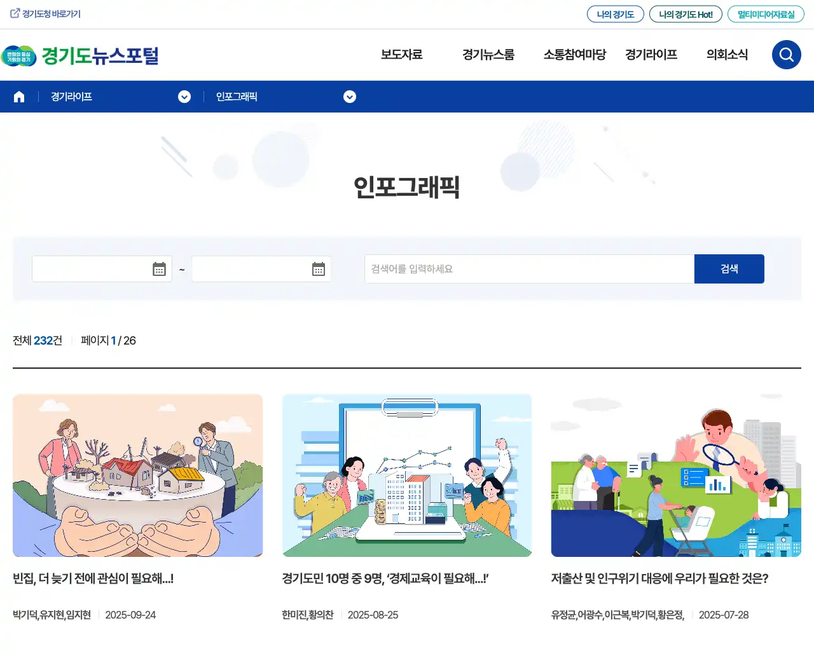
Task: Open the 보도자료 menu
Action: tap(401, 55)
